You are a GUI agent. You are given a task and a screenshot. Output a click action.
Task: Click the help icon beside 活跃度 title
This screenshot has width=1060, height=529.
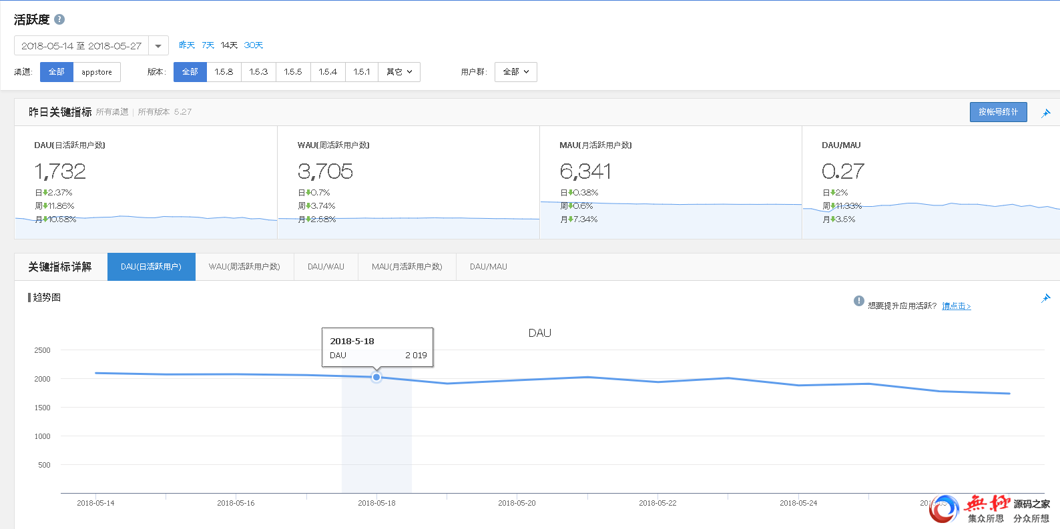pyautogui.click(x=59, y=19)
